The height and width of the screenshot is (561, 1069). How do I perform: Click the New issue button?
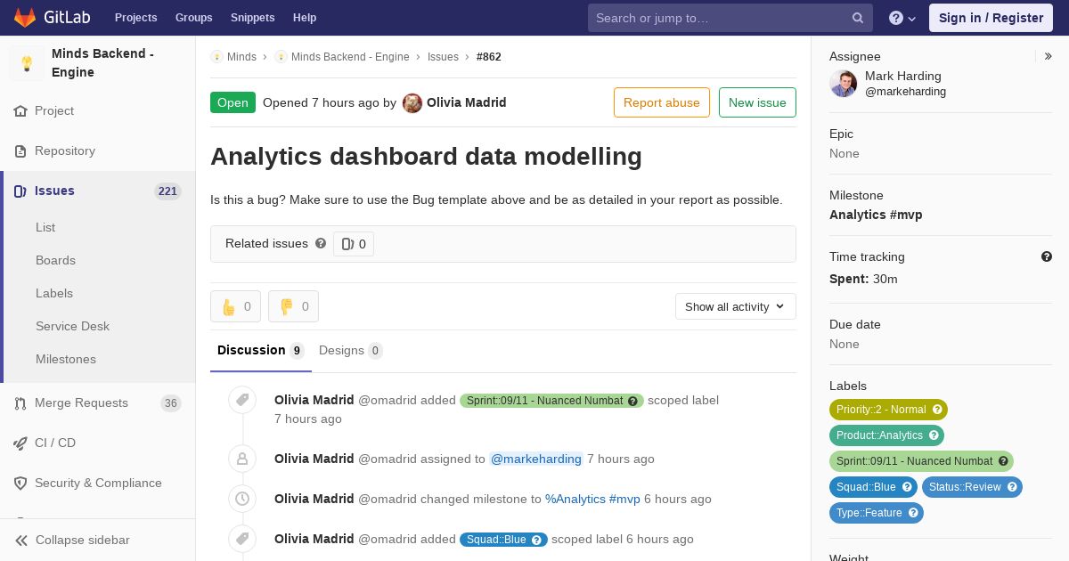pyautogui.click(x=757, y=102)
